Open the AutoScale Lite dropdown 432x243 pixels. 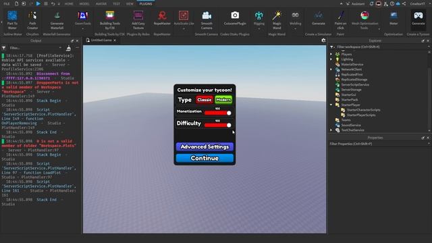point(184,28)
